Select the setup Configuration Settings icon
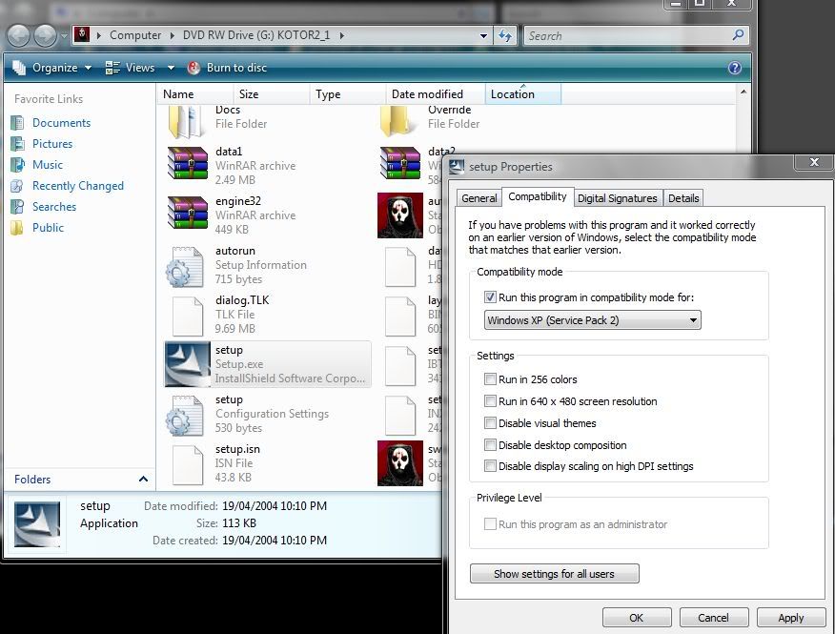The width and height of the screenshot is (835, 634). coord(185,415)
